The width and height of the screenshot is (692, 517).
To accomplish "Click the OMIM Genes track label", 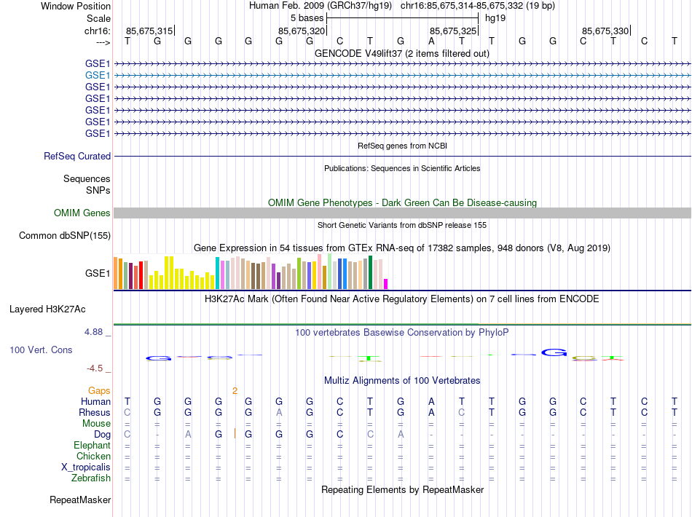I will (82, 213).
